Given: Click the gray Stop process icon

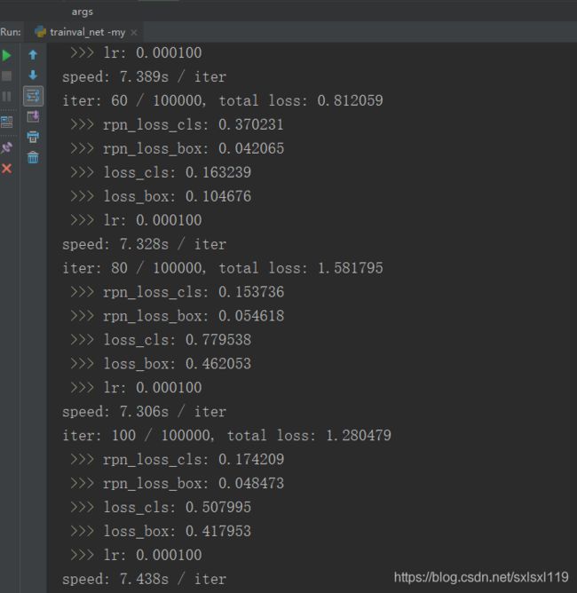Looking at the screenshot, I should tap(6, 76).
